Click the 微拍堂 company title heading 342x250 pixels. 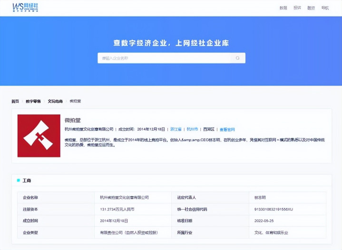[x=73, y=120]
